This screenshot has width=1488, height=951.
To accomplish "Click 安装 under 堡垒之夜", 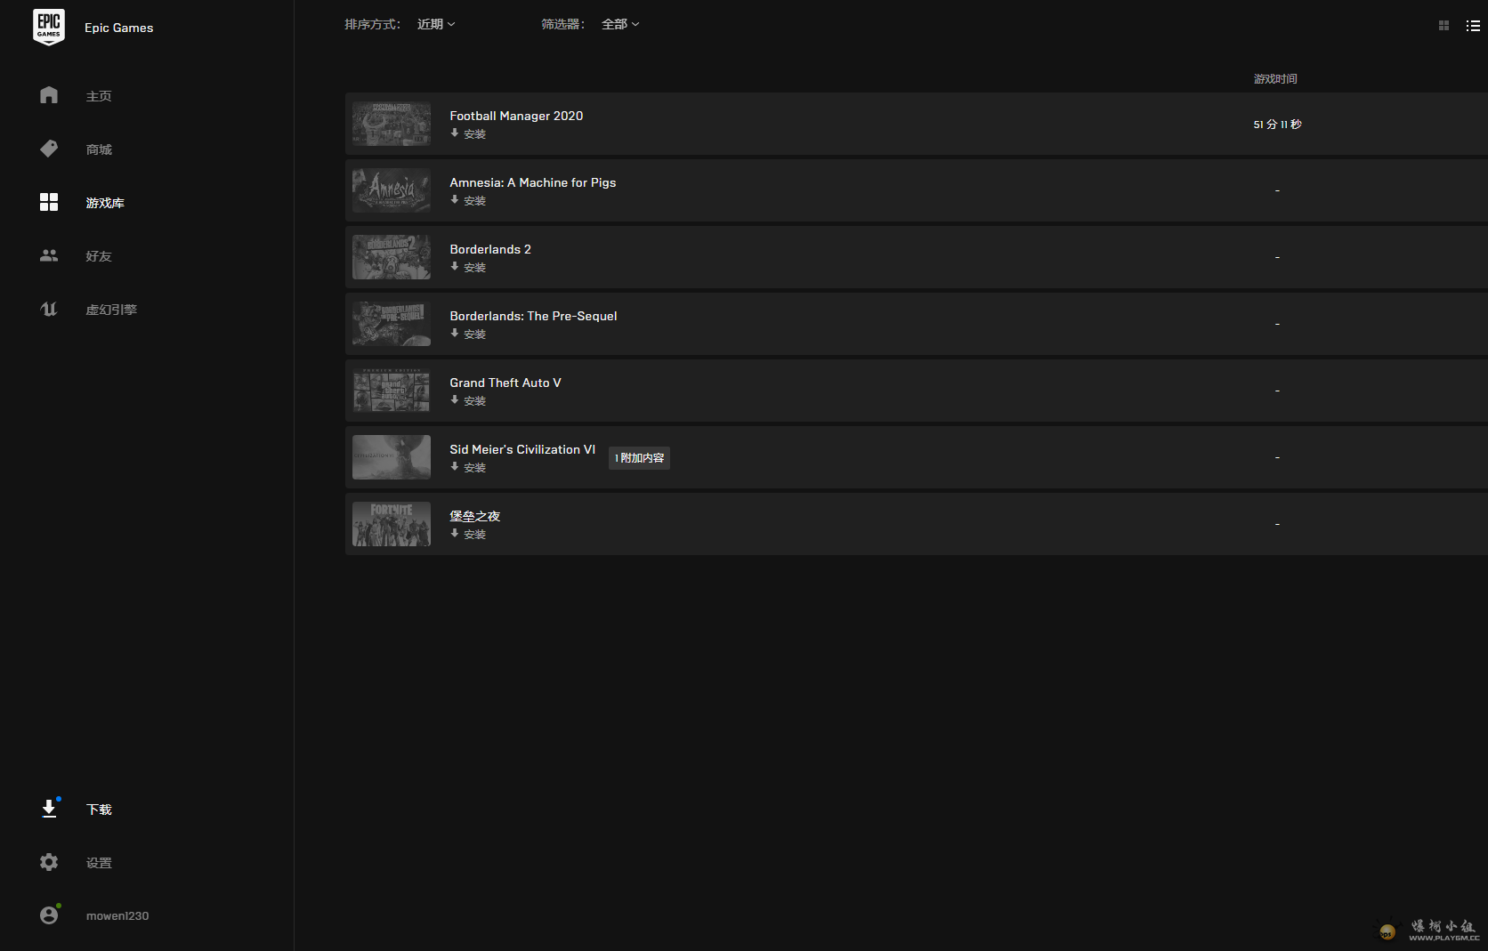I will tap(474, 535).
